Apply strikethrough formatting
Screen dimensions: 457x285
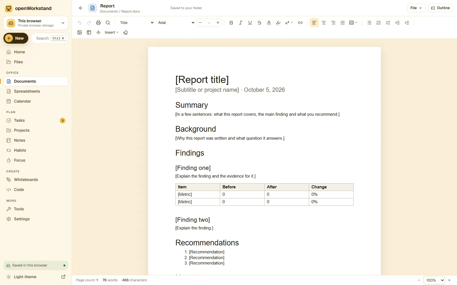click(259, 23)
